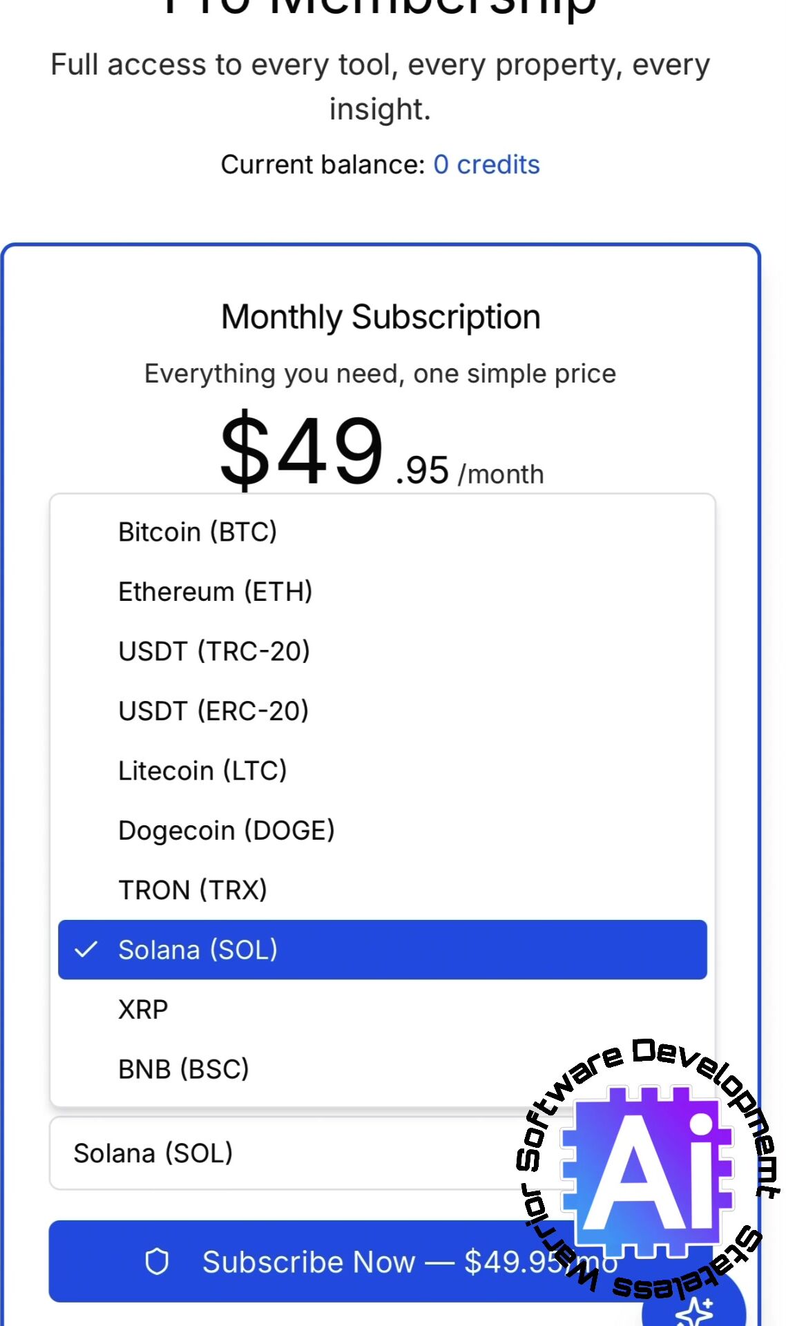This screenshot has height=1326, width=786.
Task: Select Dogecoin (DOGE) option
Action: (227, 830)
